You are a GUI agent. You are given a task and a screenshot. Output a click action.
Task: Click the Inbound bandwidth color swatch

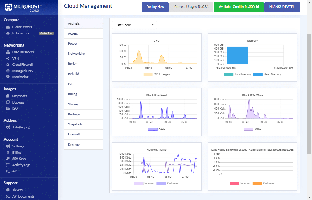pos(234,183)
